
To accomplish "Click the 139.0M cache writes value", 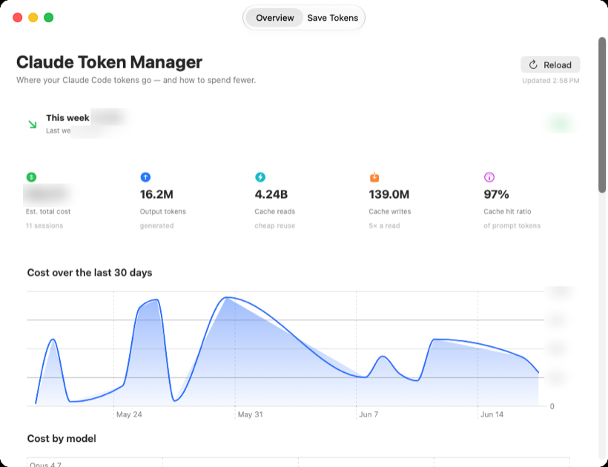I will tap(389, 194).
